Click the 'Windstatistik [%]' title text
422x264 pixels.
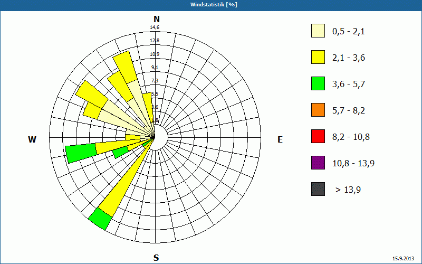coord(214,5)
